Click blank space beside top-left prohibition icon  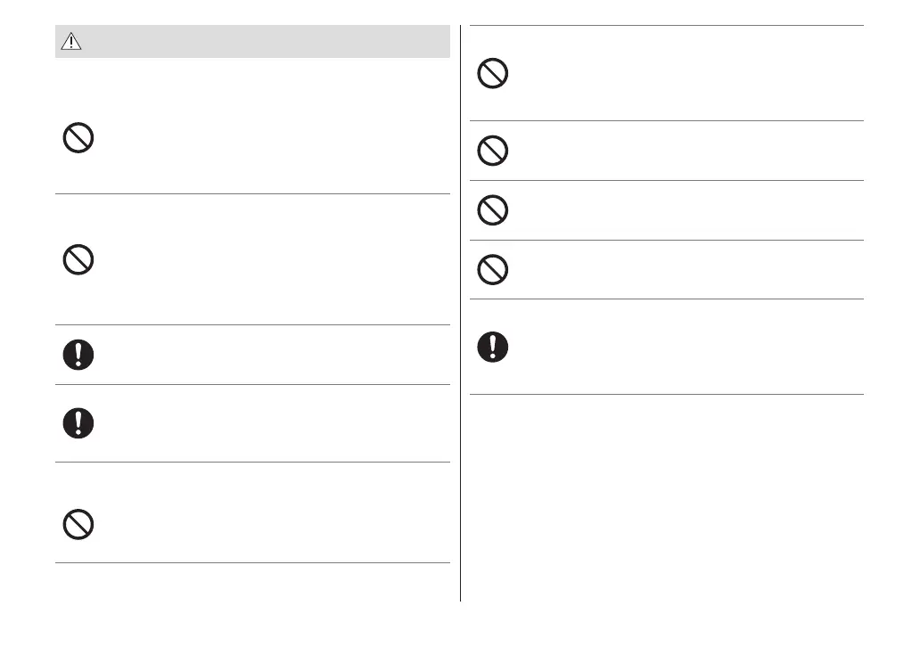(x=267, y=137)
